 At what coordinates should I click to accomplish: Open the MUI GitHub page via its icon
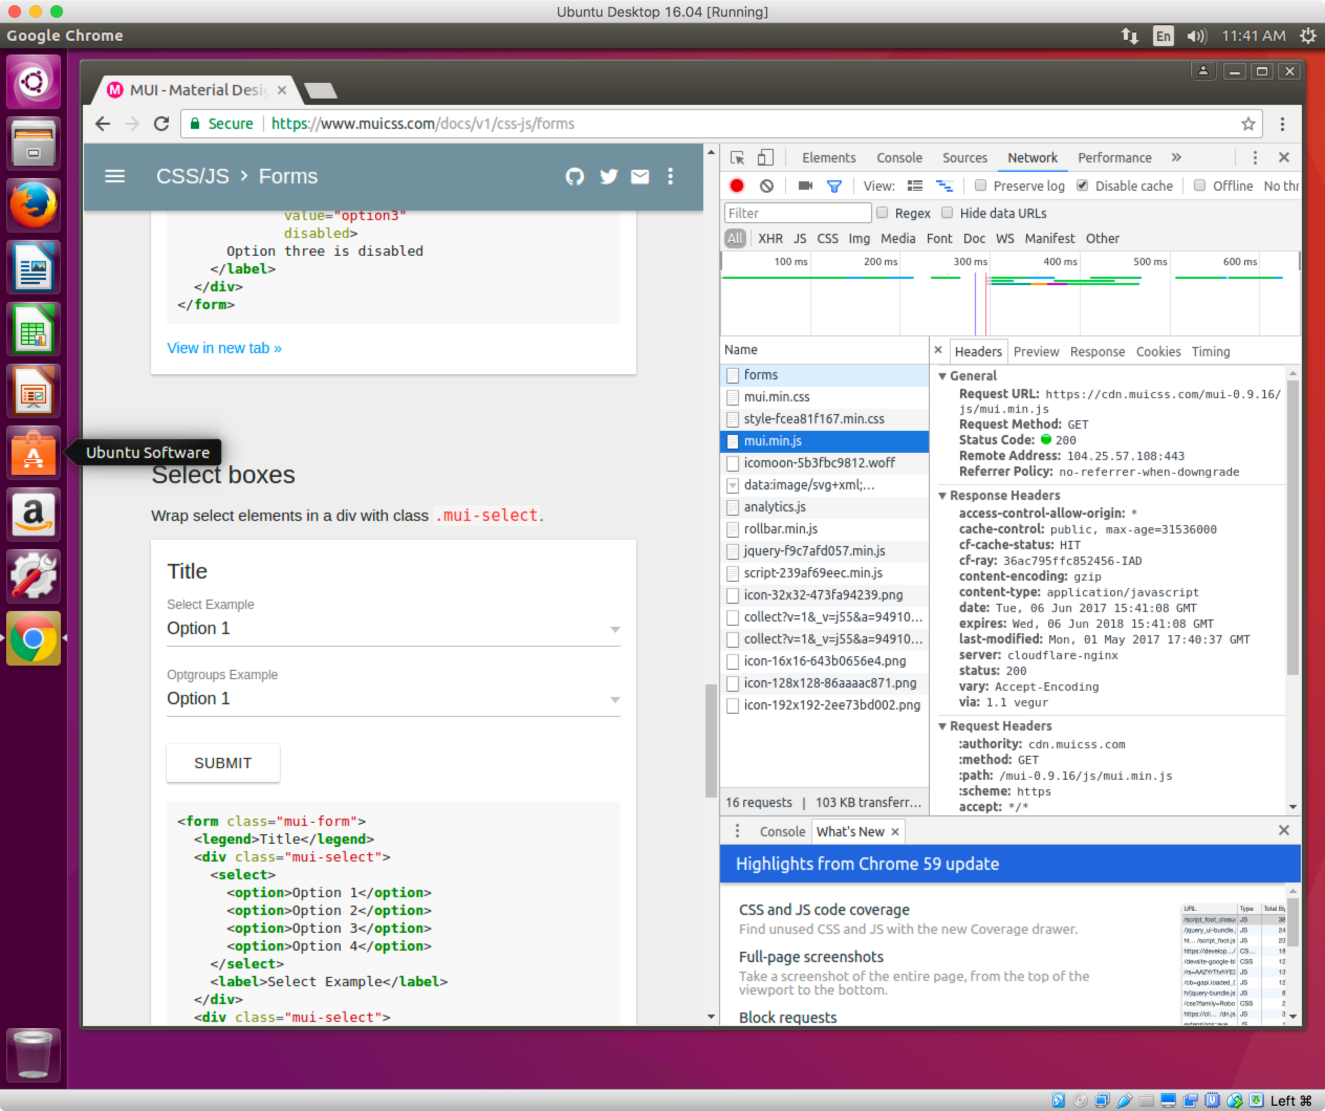coord(575,177)
